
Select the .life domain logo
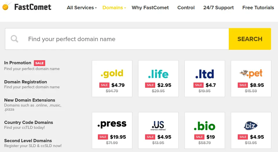coord(158,74)
